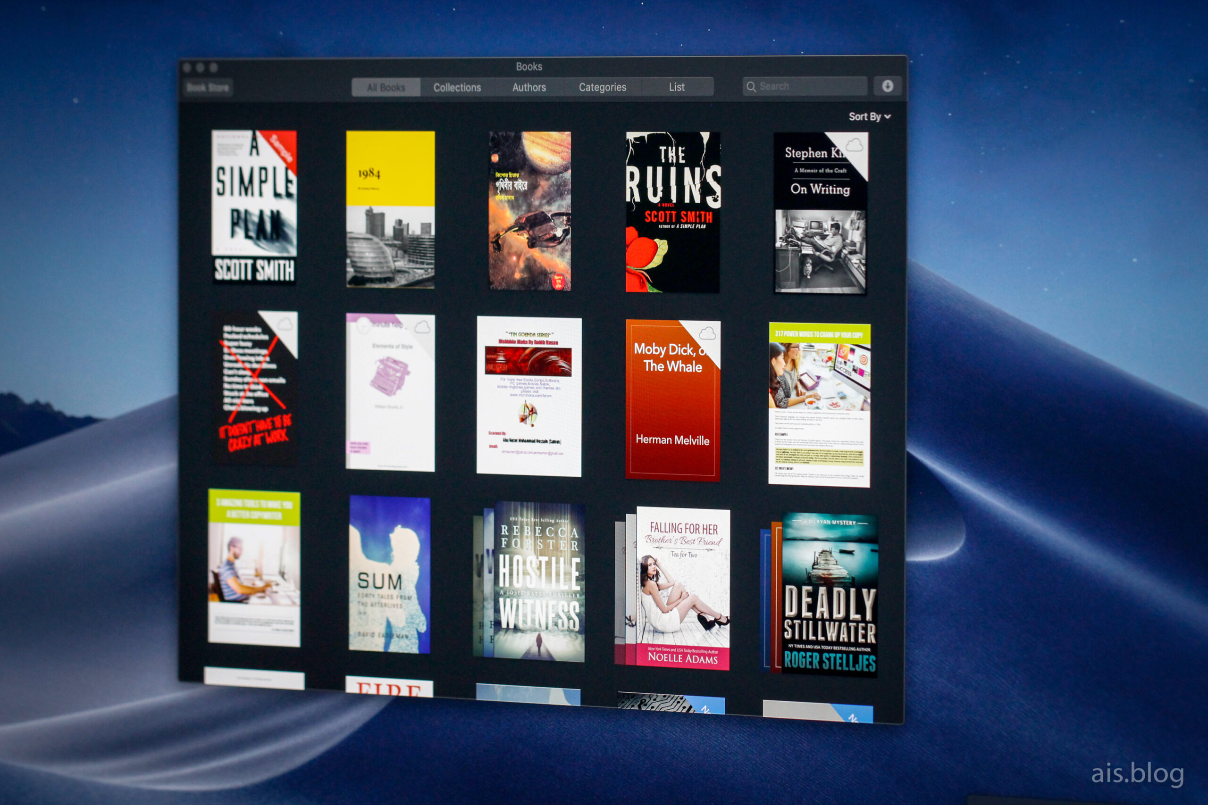
Task: Open the green-header better copywriter tools document
Action: (x=254, y=568)
